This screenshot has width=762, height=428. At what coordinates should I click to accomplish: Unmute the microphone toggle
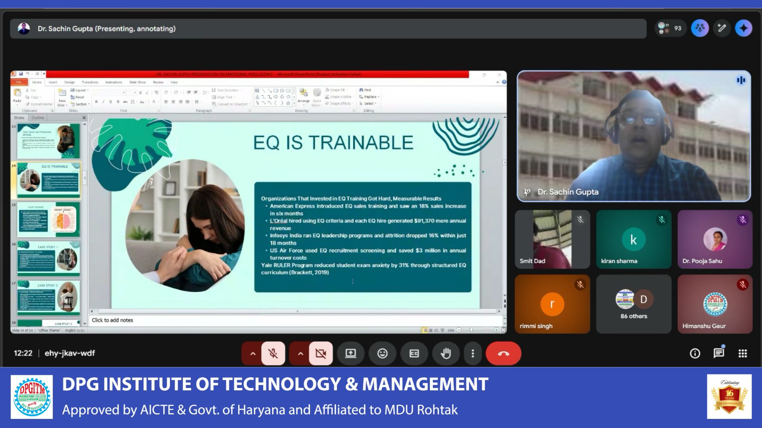(273, 353)
